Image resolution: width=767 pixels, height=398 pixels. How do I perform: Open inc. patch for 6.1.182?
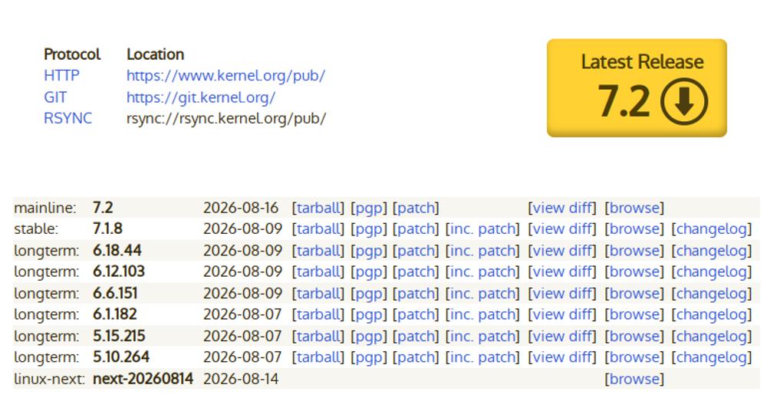[482, 314]
